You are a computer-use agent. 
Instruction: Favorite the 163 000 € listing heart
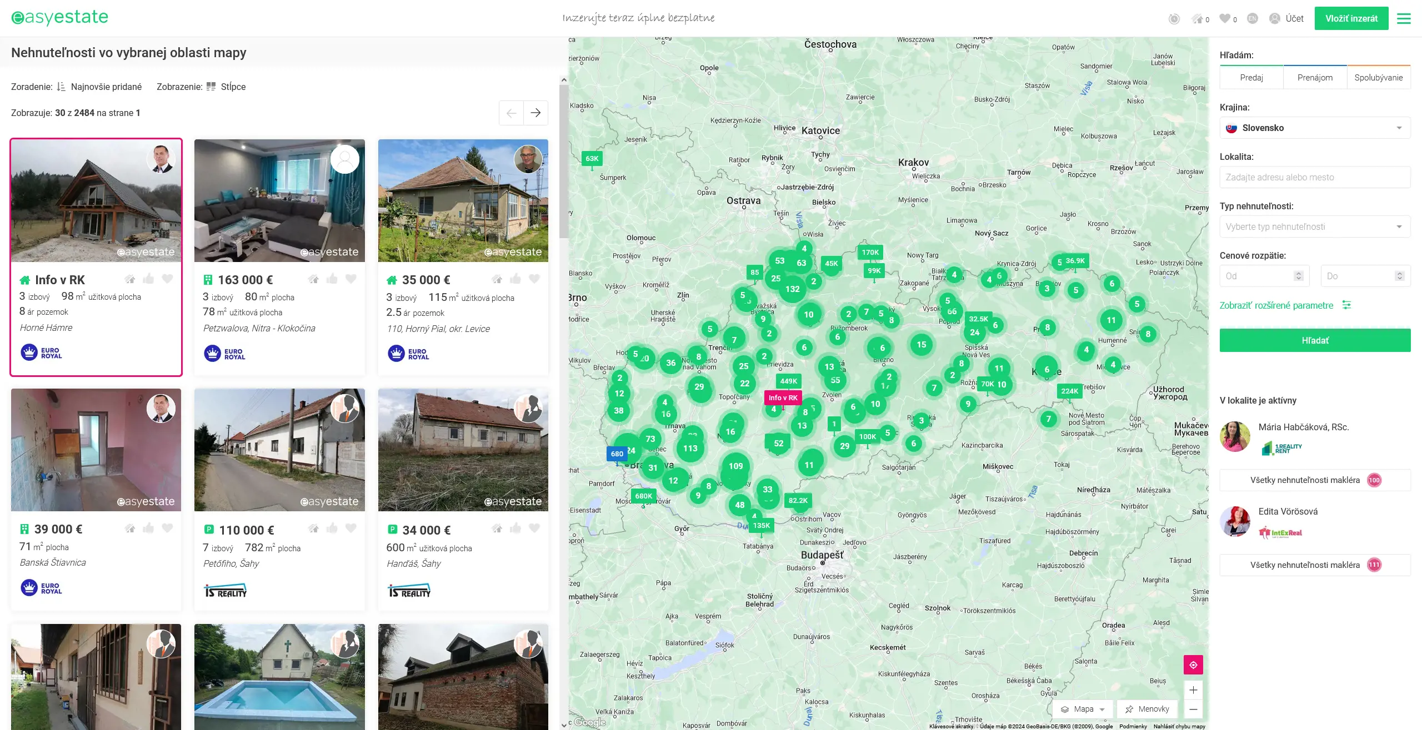tap(351, 279)
